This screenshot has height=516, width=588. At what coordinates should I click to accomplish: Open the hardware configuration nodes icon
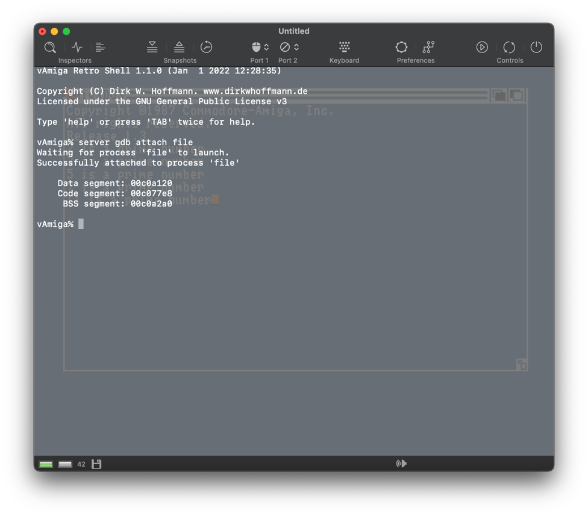428,47
